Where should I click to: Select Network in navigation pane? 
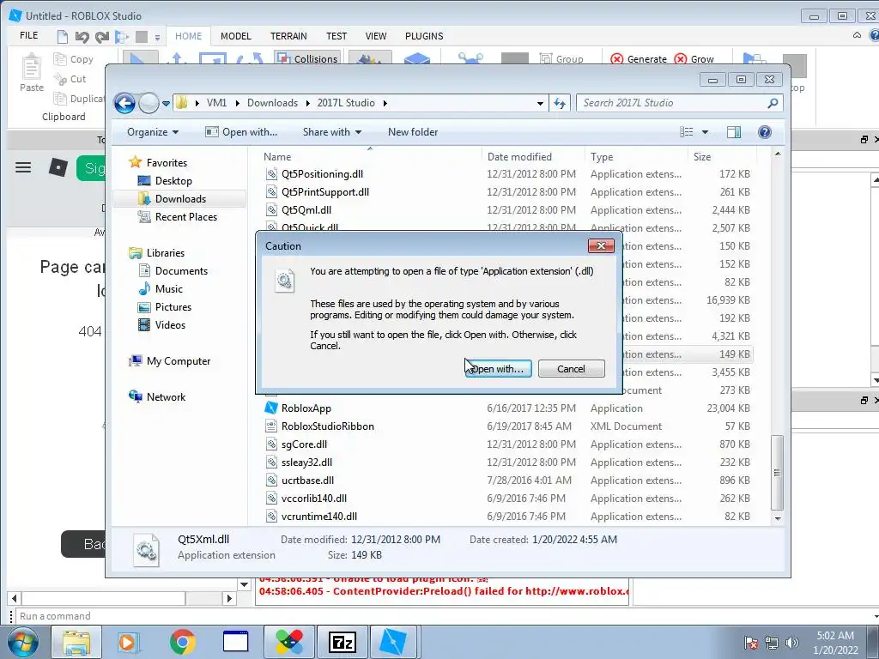click(166, 396)
